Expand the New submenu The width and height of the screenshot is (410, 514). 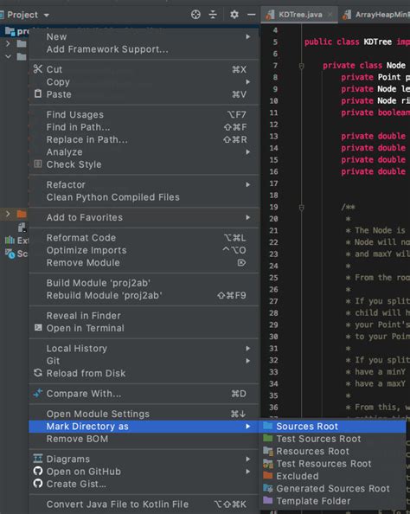pos(144,36)
